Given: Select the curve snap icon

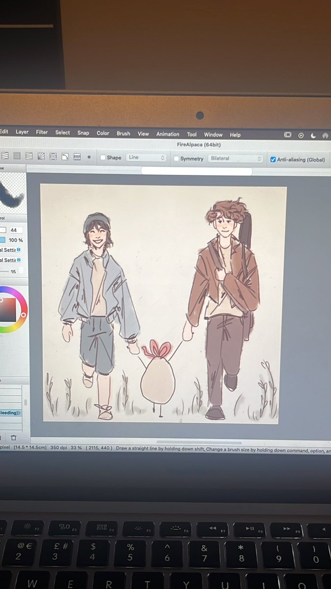Looking at the screenshot, I should point(65,157).
